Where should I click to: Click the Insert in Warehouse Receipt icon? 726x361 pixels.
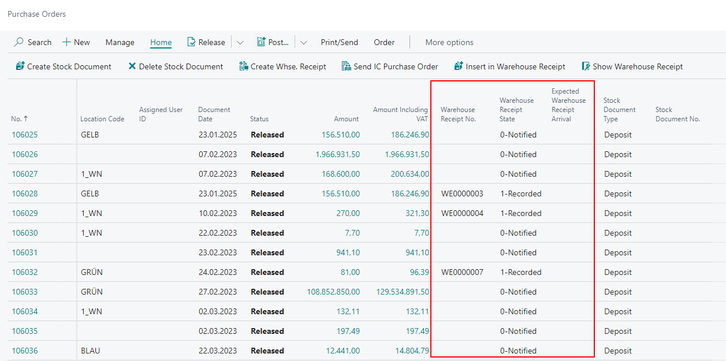click(x=459, y=66)
